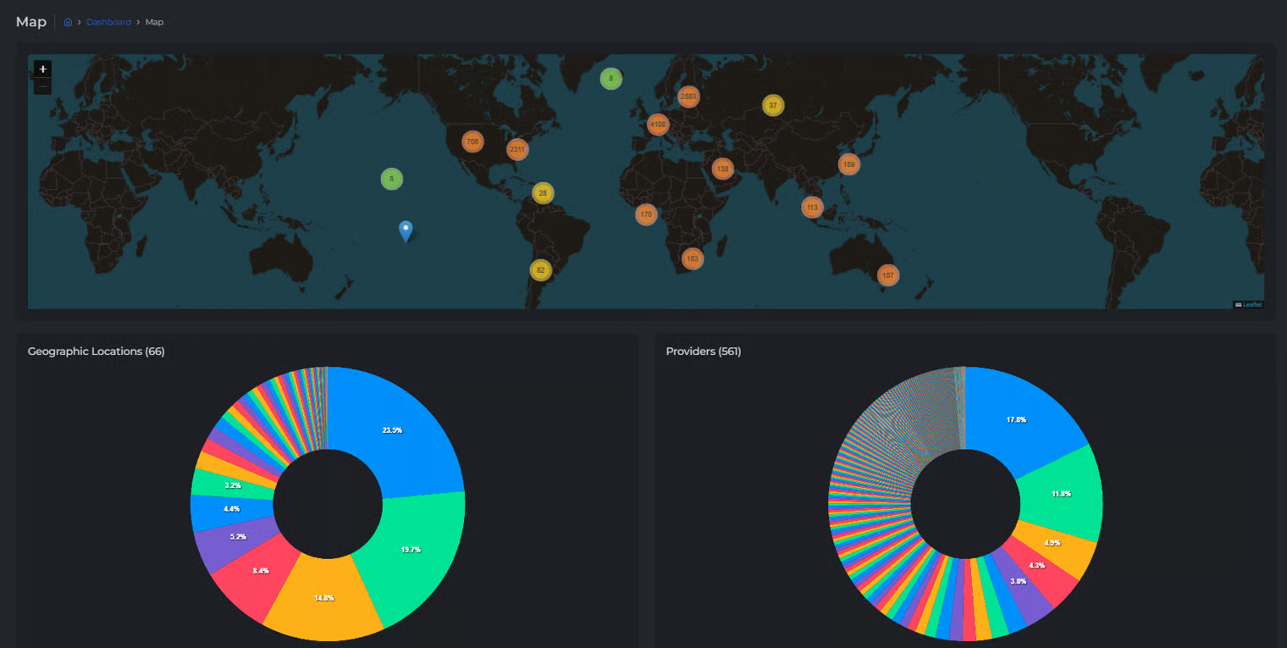
Task: Expand the 4108 marker cluster
Action: coord(658,125)
